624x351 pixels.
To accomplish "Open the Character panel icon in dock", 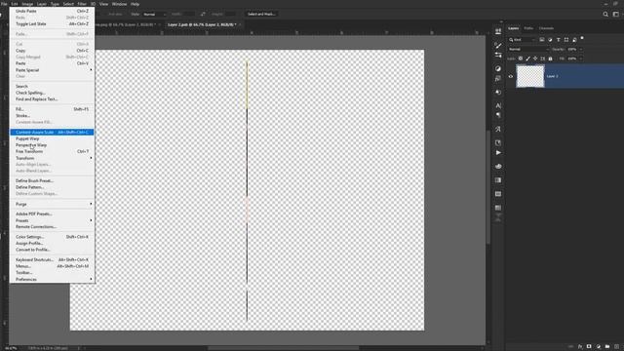I will 498,105.
